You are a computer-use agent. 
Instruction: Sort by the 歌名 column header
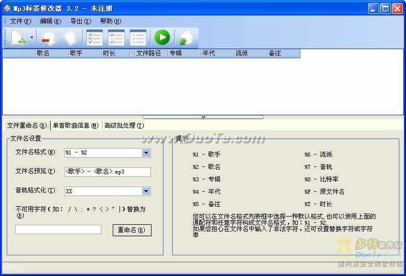click(x=52, y=53)
